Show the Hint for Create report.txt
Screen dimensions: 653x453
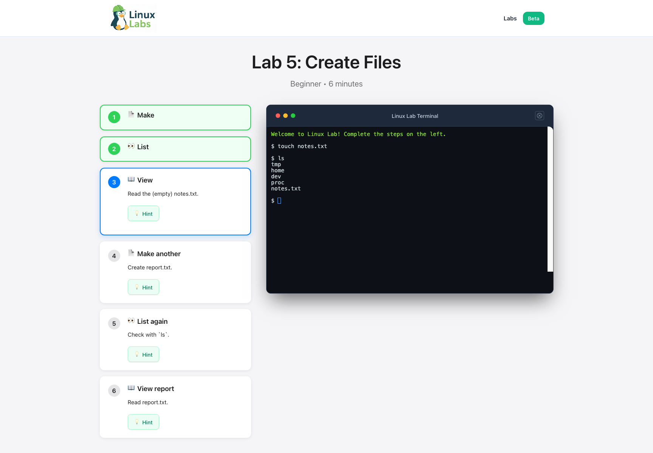143,287
